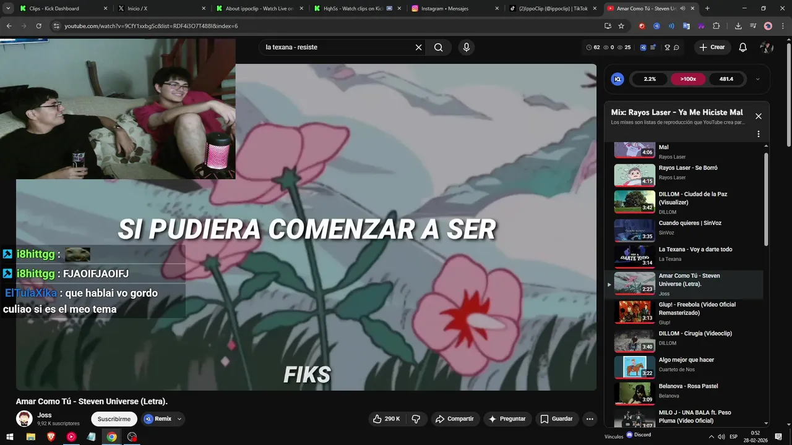
Task: Bookmark this page with the star icon
Action: click(x=621, y=26)
